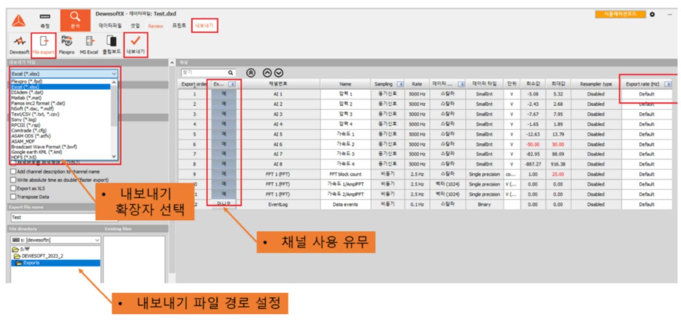Select the DEWESOFT_2023_2 folder

pyautogui.click(x=38, y=256)
